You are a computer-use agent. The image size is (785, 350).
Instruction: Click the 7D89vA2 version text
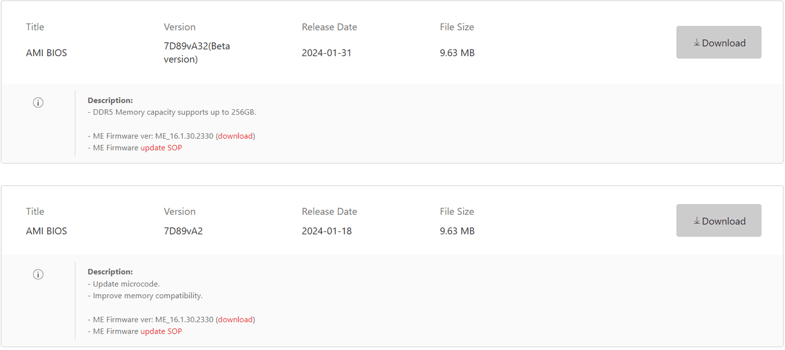[183, 231]
